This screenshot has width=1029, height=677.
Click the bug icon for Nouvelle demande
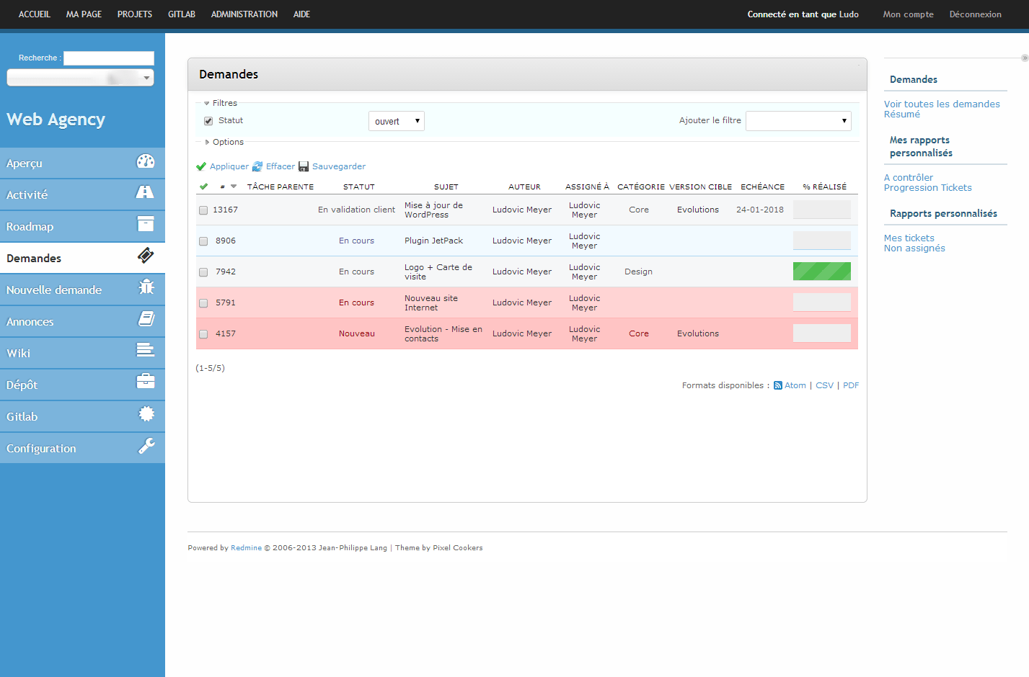tap(146, 287)
